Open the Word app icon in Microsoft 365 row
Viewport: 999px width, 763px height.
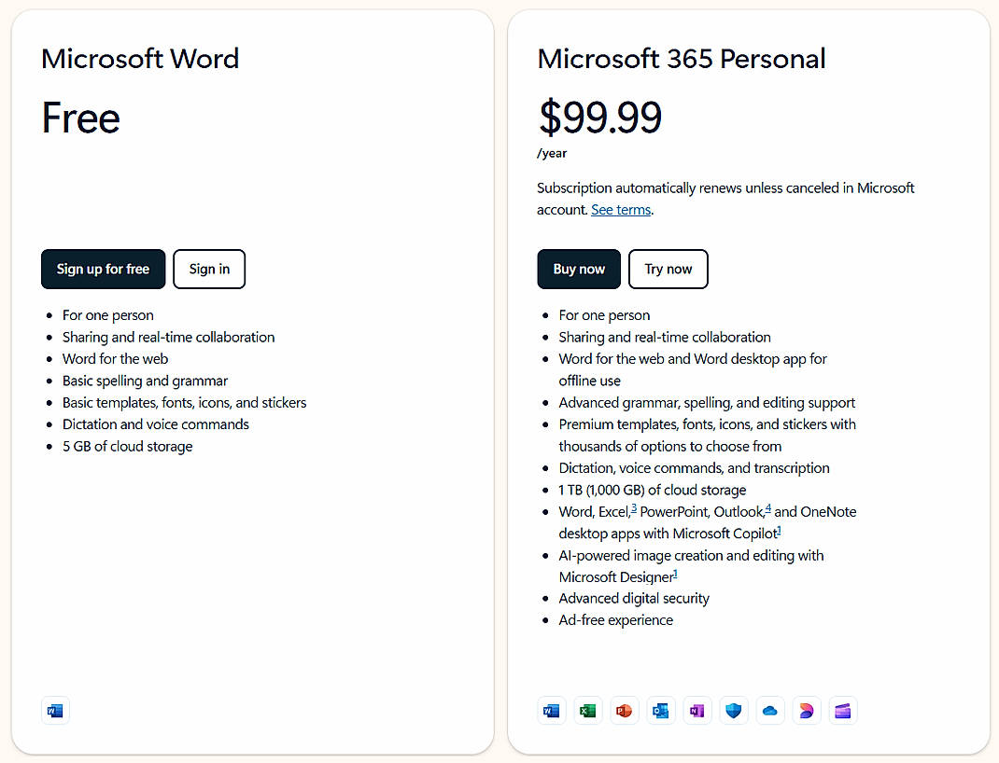pyautogui.click(x=551, y=710)
